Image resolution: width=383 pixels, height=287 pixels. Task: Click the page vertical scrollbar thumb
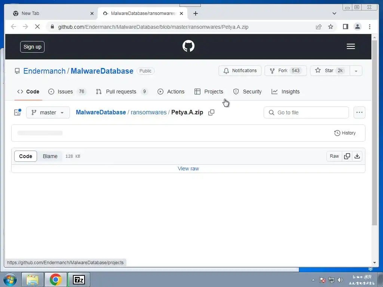[x=374, y=133]
